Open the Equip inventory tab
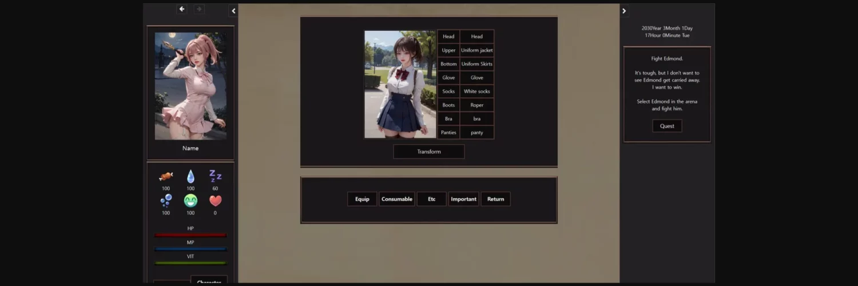The width and height of the screenshot is (858, 286). [362, 199]
